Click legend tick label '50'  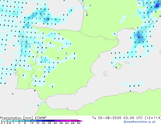pos(78,123)
